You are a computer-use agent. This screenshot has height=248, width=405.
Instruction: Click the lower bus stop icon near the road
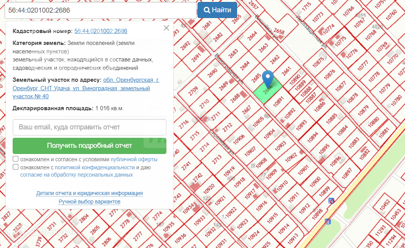tap(328, 221)
